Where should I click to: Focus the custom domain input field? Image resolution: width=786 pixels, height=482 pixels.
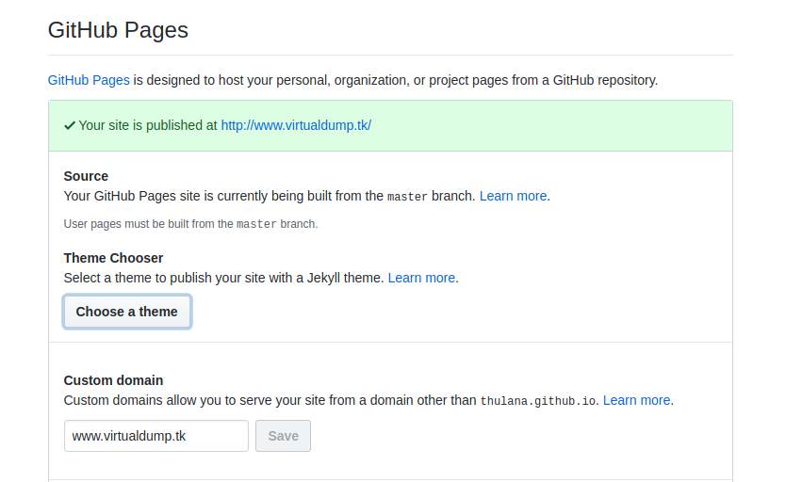pos(156,436)
